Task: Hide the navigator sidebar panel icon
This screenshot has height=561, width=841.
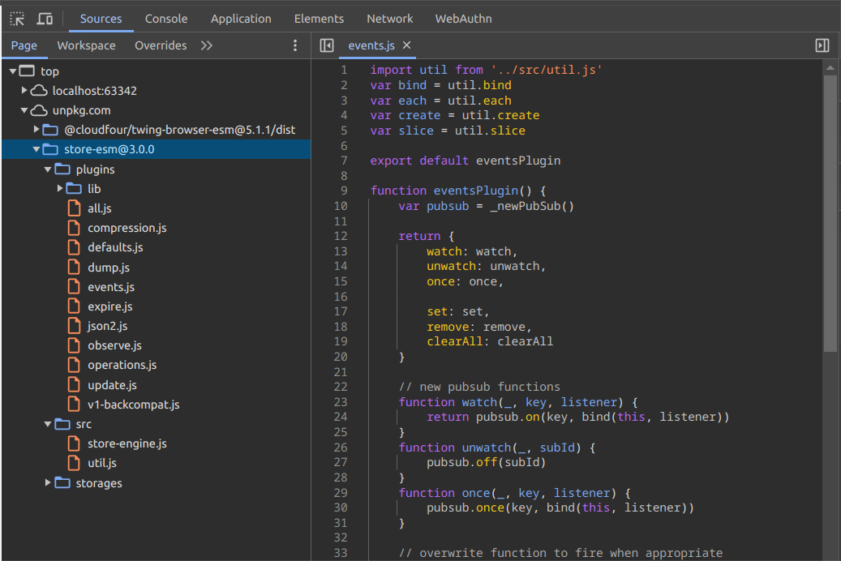Action: 327,45
